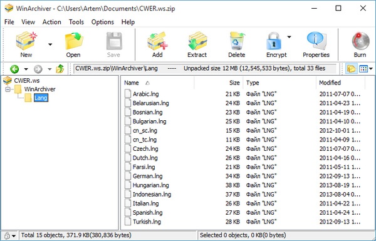
Task: Select file Indonesian.lng
Action: click(x=152, y=194)
